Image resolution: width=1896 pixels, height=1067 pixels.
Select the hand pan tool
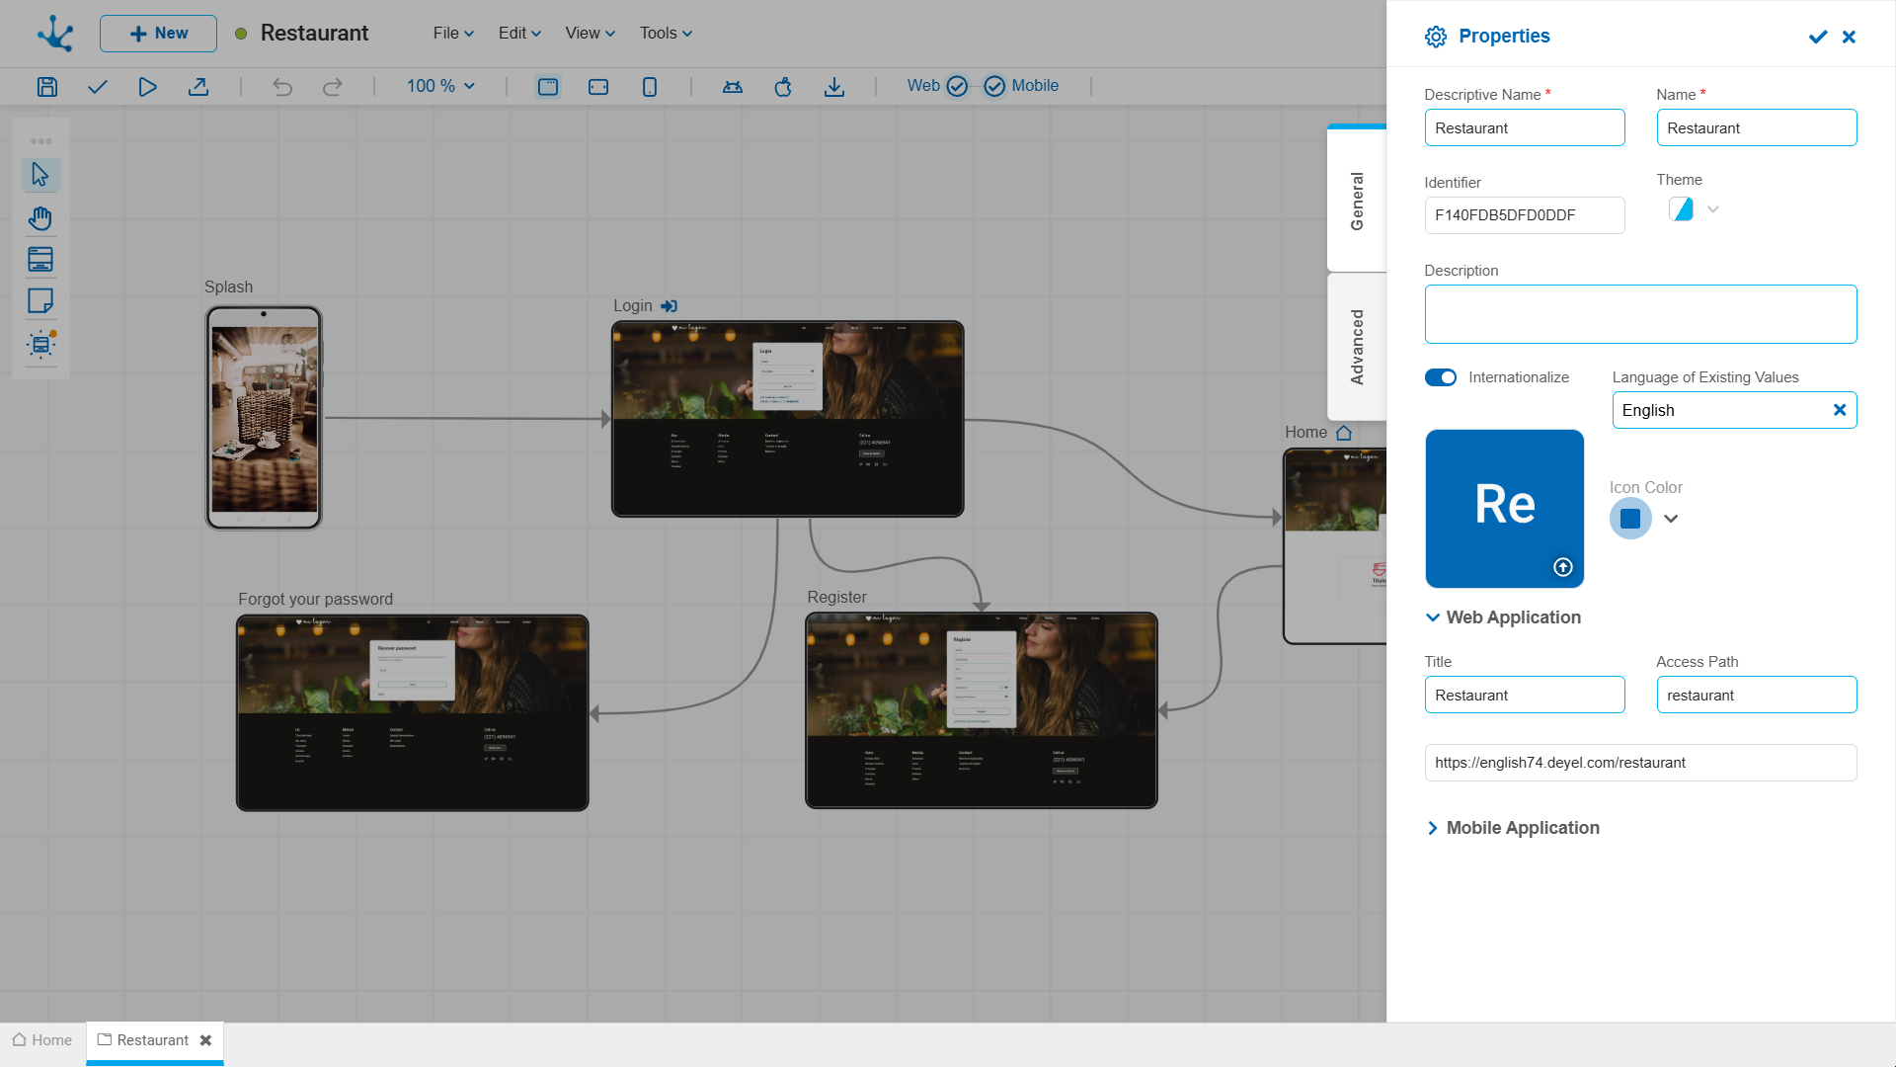(40, 217)
